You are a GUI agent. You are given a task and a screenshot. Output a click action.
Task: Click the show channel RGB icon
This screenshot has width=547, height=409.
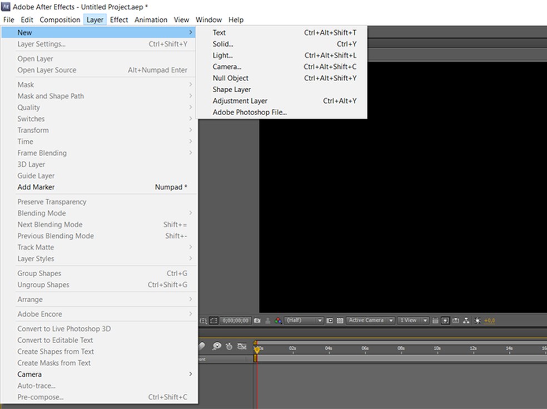[278, 321]
